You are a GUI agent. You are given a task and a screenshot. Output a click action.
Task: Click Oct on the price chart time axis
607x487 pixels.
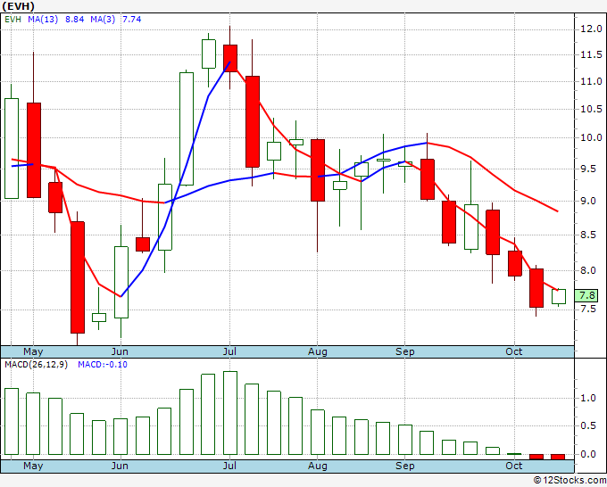point(514,351)
